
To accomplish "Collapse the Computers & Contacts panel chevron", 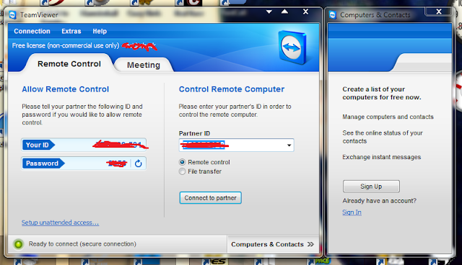I will [310, 244].
